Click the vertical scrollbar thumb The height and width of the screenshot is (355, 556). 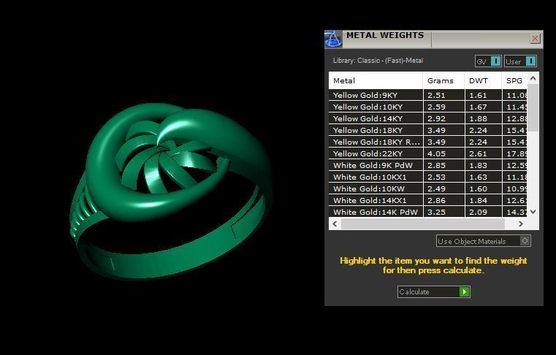(x=533, y=108)
